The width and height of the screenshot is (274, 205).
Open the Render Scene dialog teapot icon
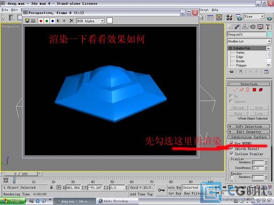[239, 17]
